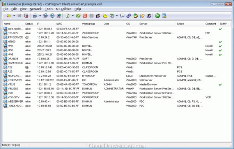234x149 pixels.
Task: Open the File menu
Action: pyautogui.click(x=6, y=9)
